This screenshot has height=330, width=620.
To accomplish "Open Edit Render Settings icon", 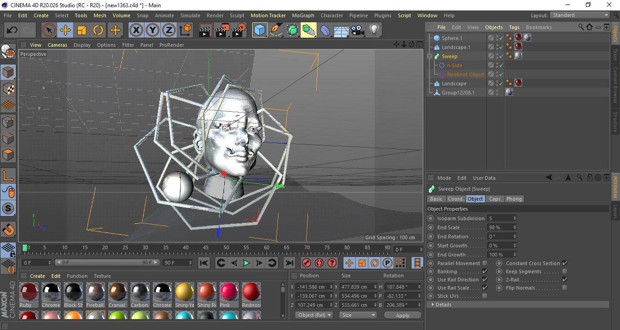I will tap(238, 30).
